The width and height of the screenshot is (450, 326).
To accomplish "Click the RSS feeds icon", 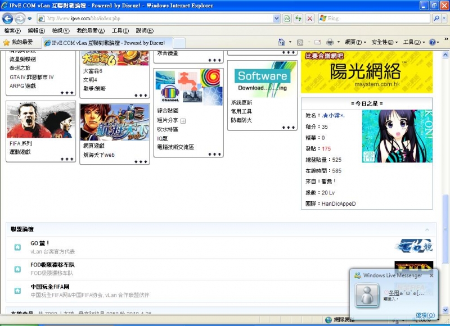I will pos(299,42).
